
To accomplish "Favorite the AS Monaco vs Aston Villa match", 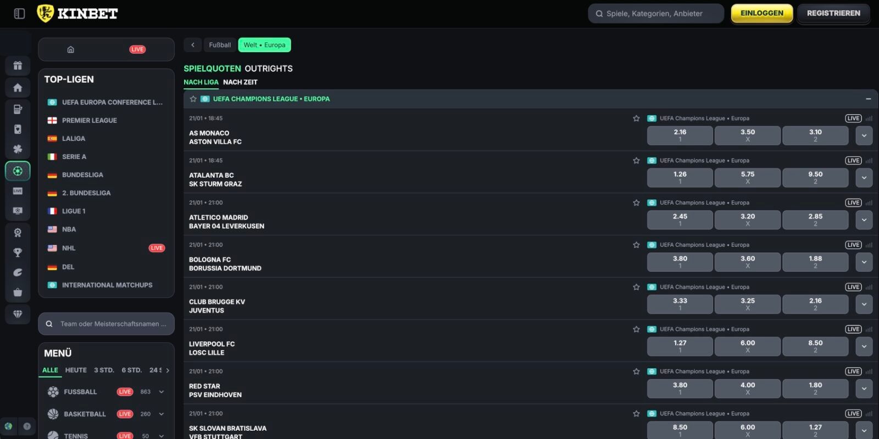I will 636,119.
